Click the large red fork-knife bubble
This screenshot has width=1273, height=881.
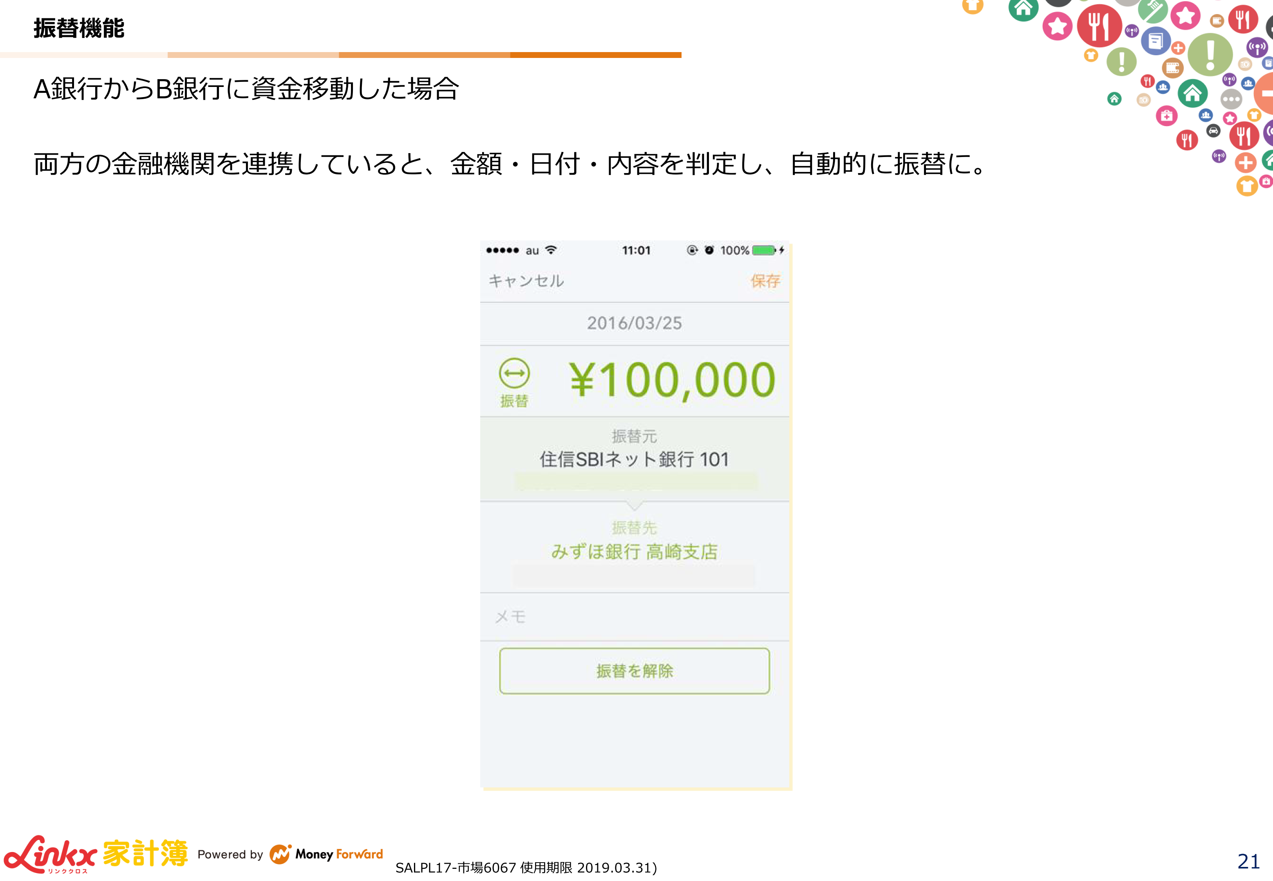[x=1099, y=25]
